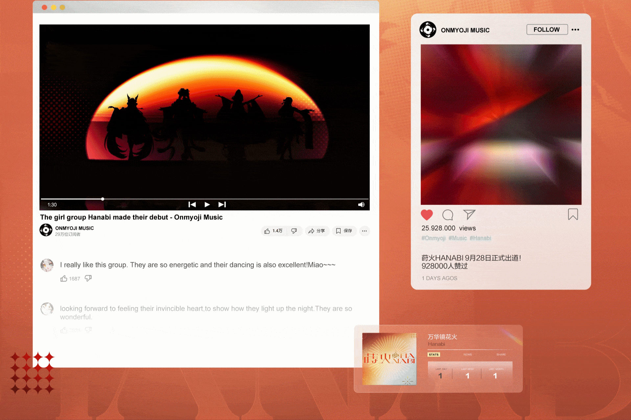Bookmark the Onmyoji Music post

(573, 215)
